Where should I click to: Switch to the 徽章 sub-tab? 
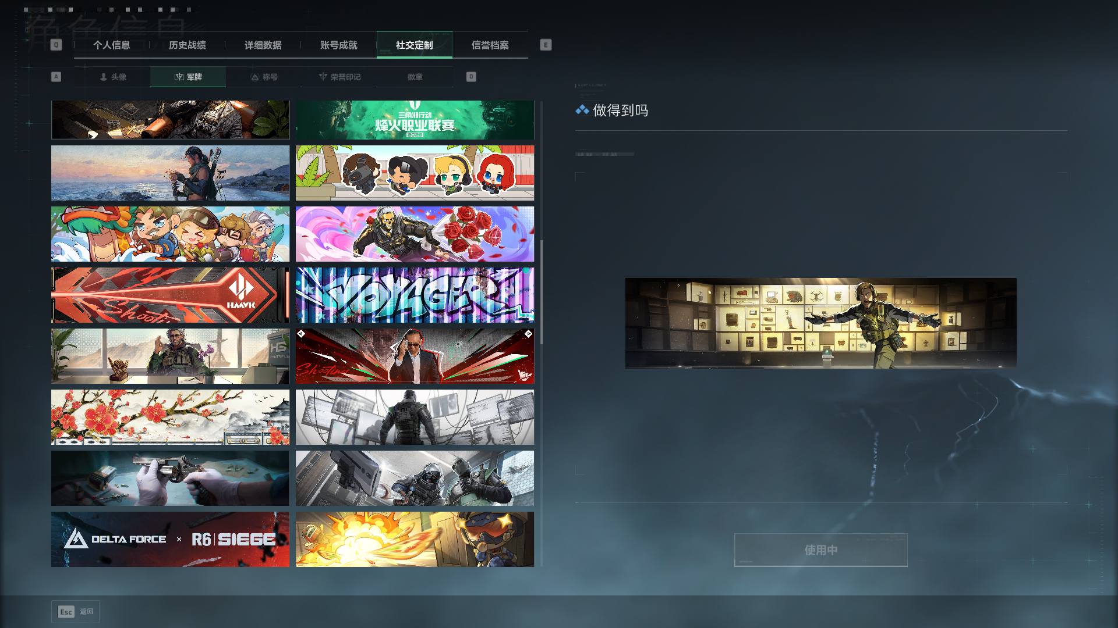(415, 77)
